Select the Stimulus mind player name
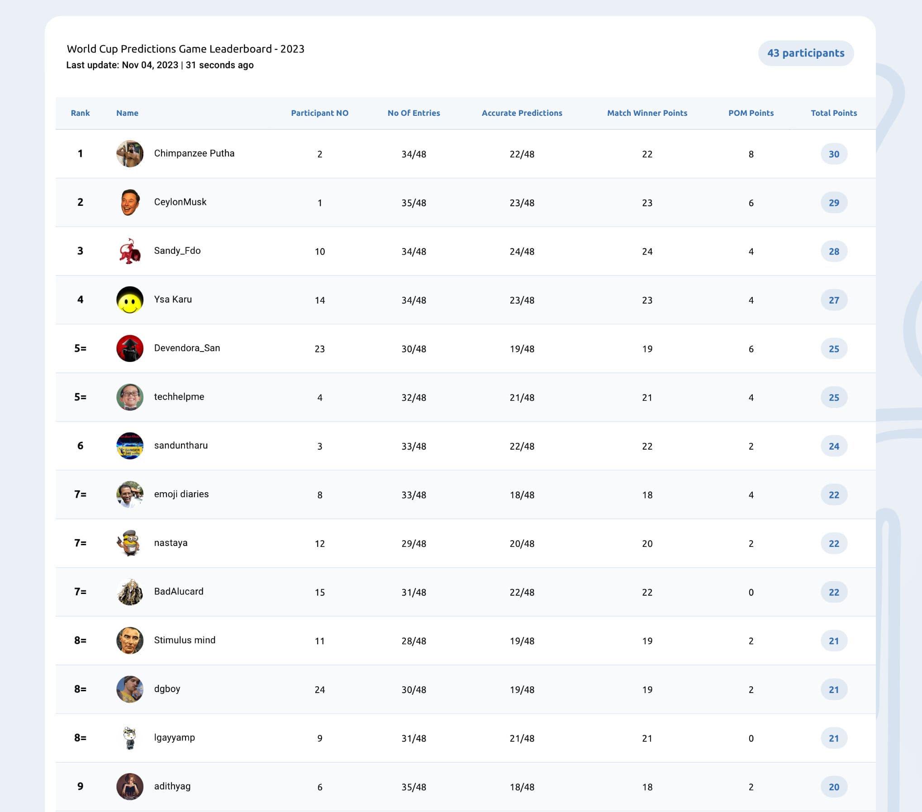This screenshot has width=922, height=812. pos(185,640)
